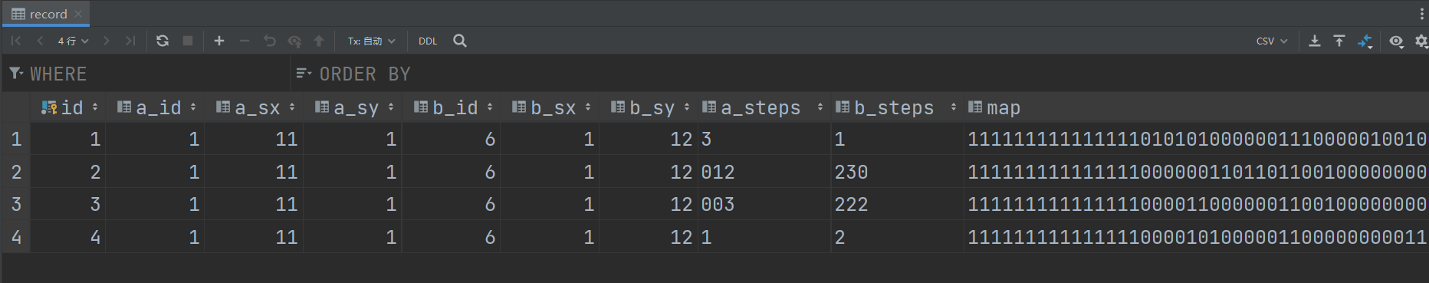Export data with download icon
This screenshot has width=1429, height=283.
(1314, 41)
